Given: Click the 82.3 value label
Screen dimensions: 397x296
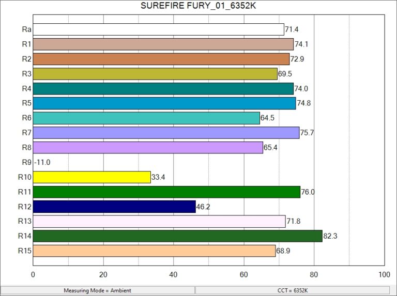Looking at the screenshot, I should 330,236.
